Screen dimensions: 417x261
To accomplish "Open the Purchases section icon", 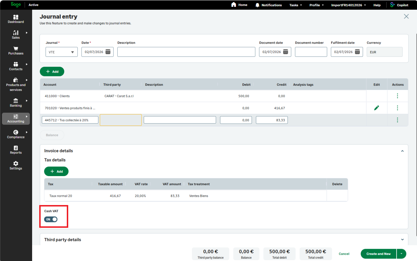I will pos(16,49).
